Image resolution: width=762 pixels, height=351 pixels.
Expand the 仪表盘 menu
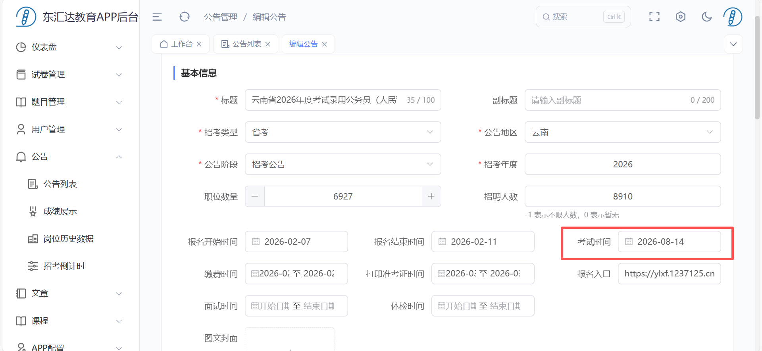pyautogui.click(x=119, y=47)
